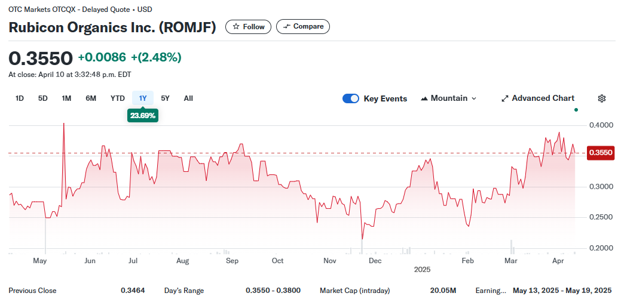The height and width of the screenshot is (296, 618).
Task: Click the Previous Close value 0.3464
Action: coord(133,291)
